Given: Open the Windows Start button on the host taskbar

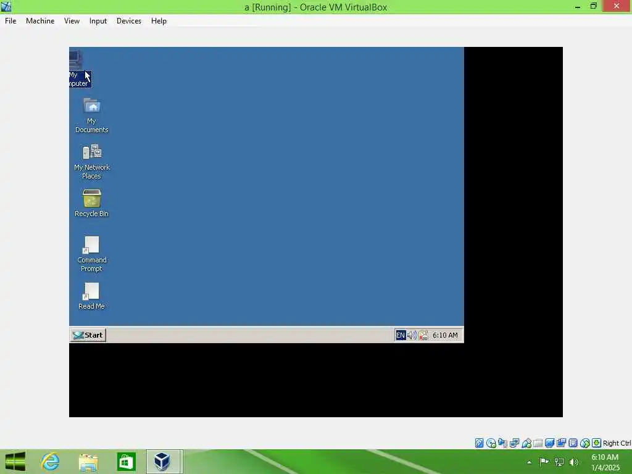Looking at the screenshot, I should 15,462.
